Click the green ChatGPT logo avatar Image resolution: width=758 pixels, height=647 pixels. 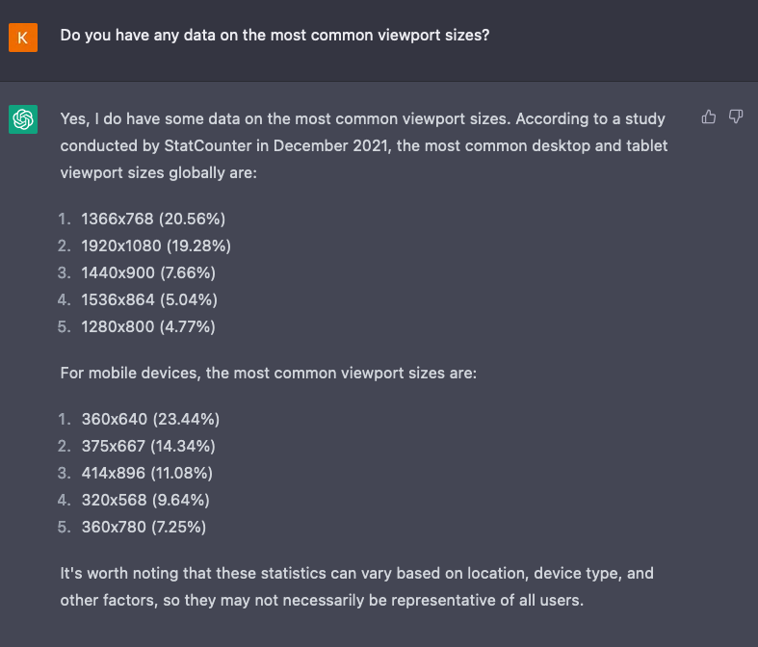23,119
